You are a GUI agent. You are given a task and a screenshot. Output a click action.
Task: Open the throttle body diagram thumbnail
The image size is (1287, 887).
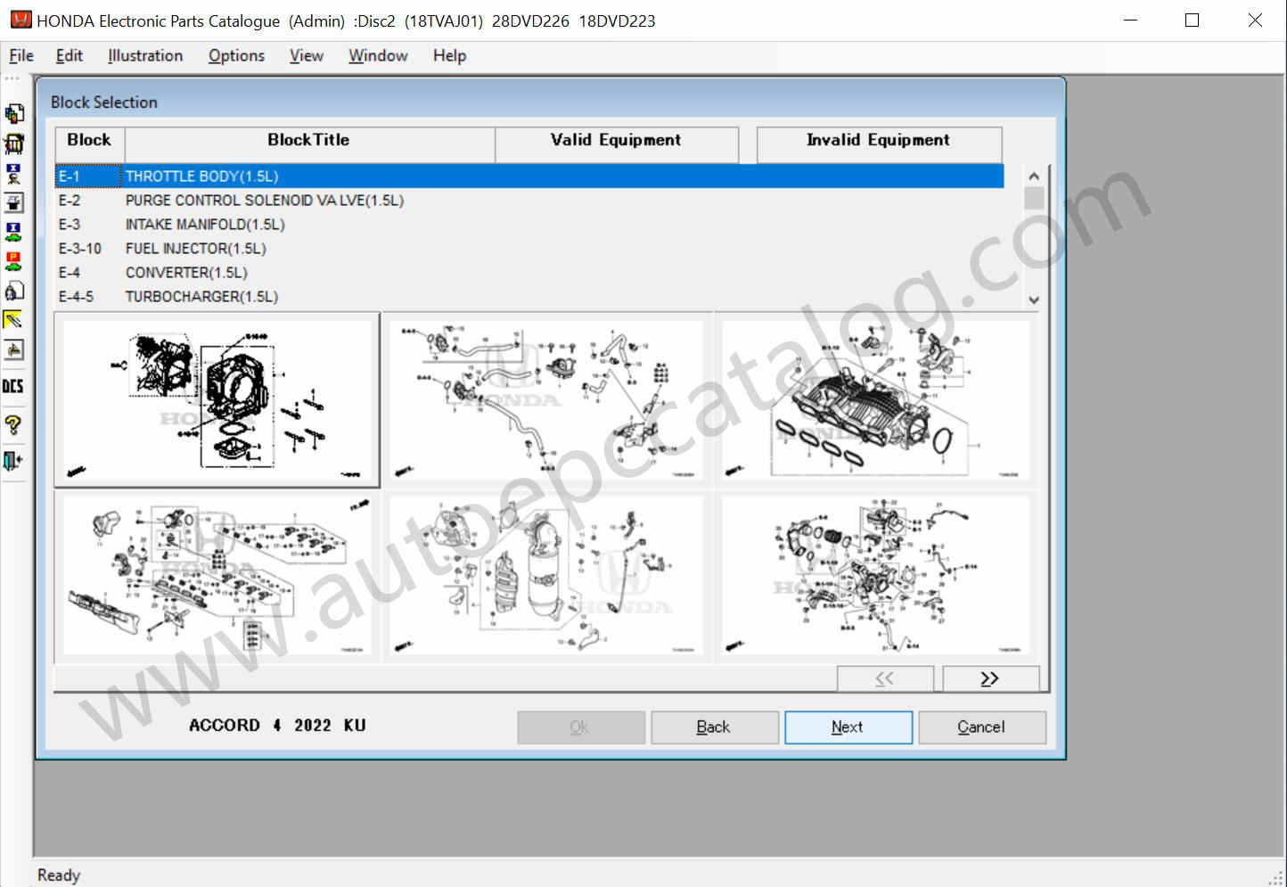217,400
